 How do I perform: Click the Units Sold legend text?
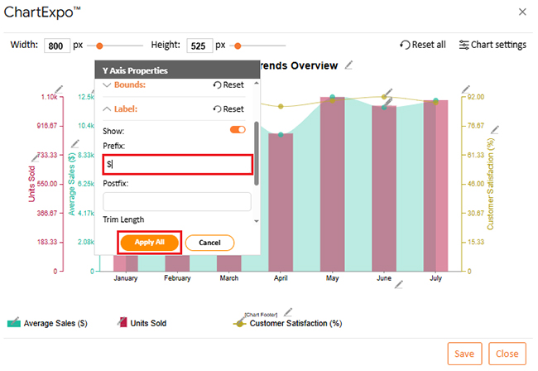(148, 323)
